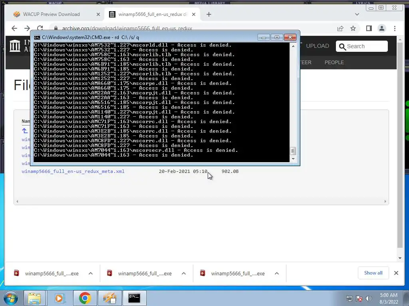Image resolution: width=409 pixels, height=306 pixels.
Task: Click the Chrome page vertical scrollbar
Action: pyautogui.click(x=400, y=146)
